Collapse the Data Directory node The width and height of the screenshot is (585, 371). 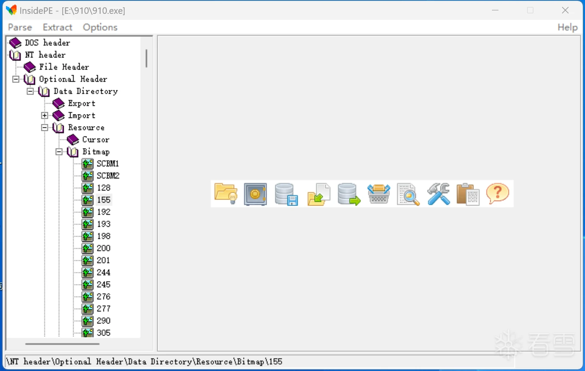pyautogui.click(x=30, y=92)
